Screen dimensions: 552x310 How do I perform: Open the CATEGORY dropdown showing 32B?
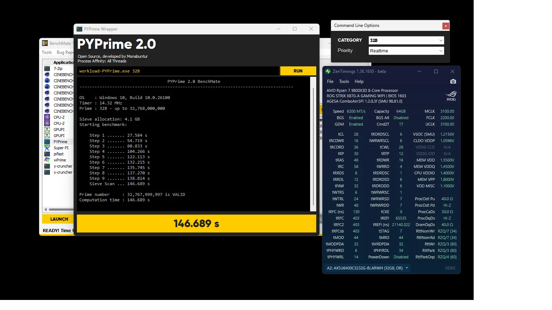[x=406, y=40]
